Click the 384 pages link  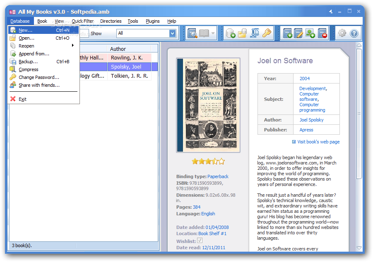tap(197, 207)
